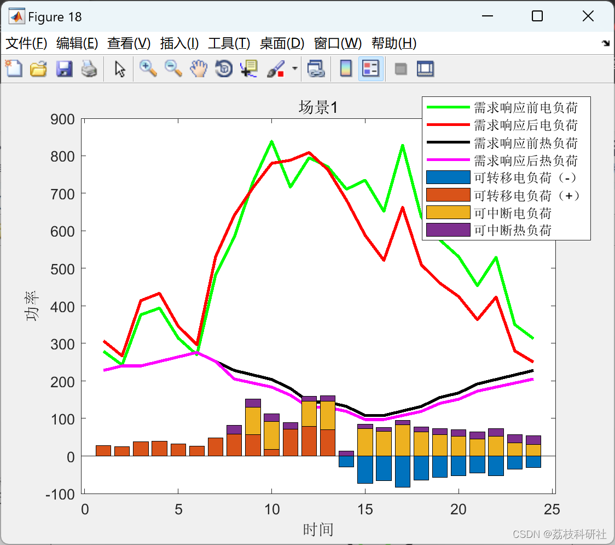Click the New Figure icon

click(14, 68)
